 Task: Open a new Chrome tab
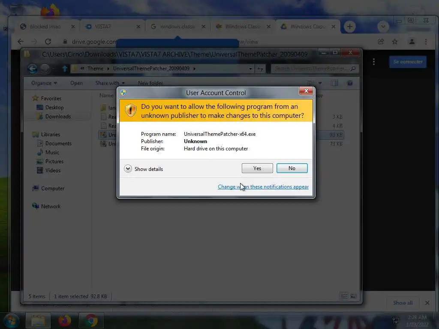coord(349,27)
